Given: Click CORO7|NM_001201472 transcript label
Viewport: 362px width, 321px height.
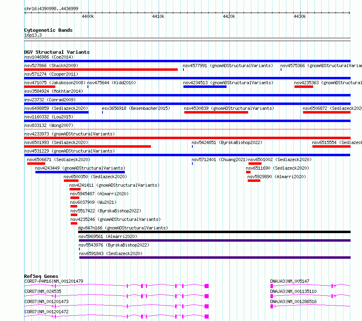Looking at the screenshot, I should 46,312.
